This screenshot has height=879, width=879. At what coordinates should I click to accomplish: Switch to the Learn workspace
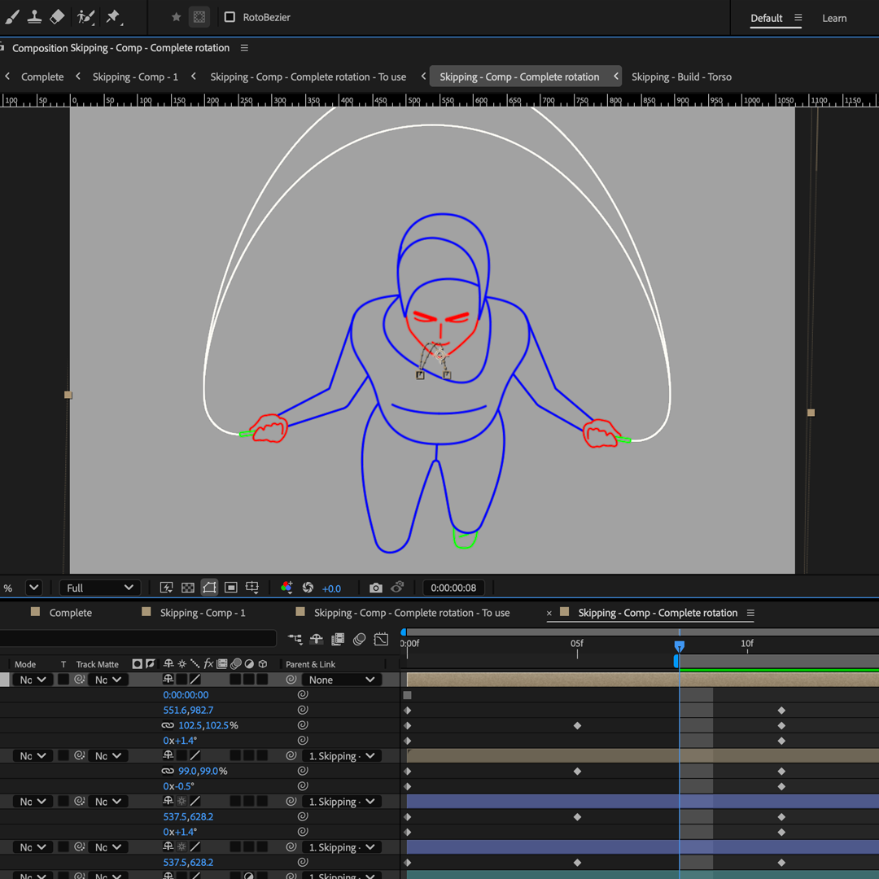tap(833, 18)
